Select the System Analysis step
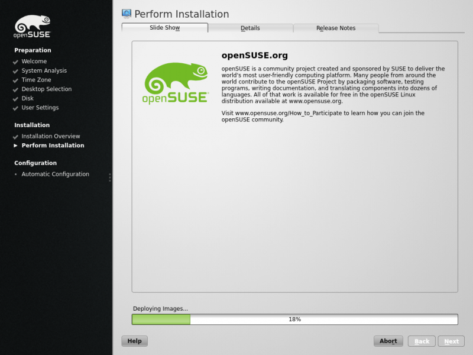 point(44,70)
